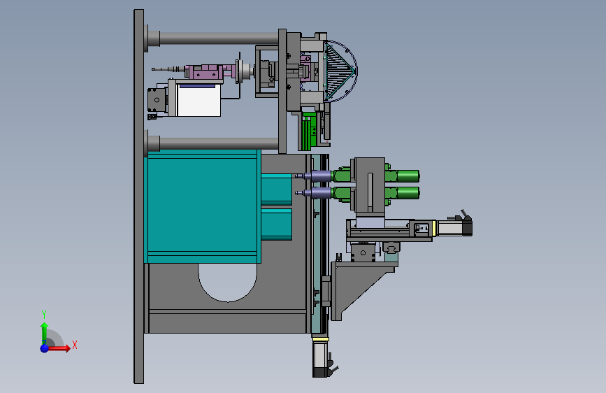
Task: Select the large teal block in the model
Action: point(203,206)
